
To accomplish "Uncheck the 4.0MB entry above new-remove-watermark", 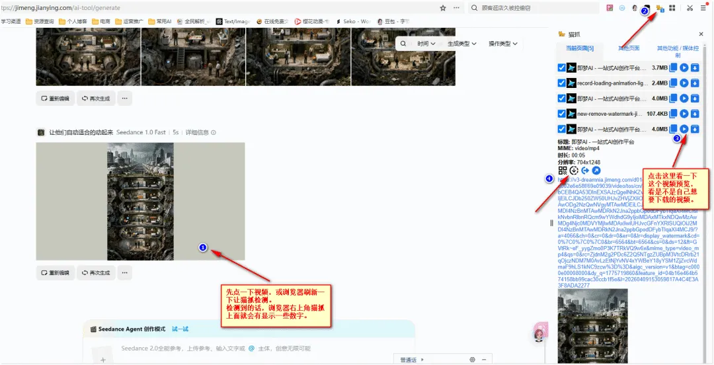I will pos(561,99).
